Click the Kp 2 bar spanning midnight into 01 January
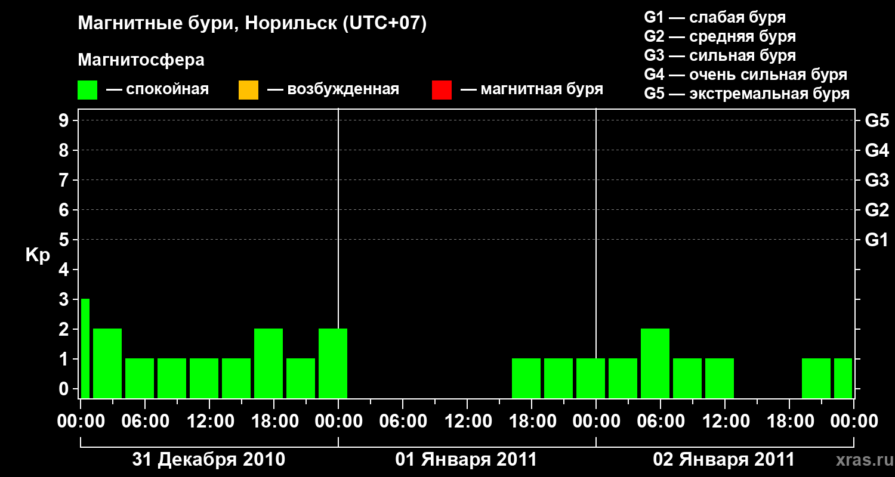This screenshot has width=895, height=477. click(x=333, y=363)
